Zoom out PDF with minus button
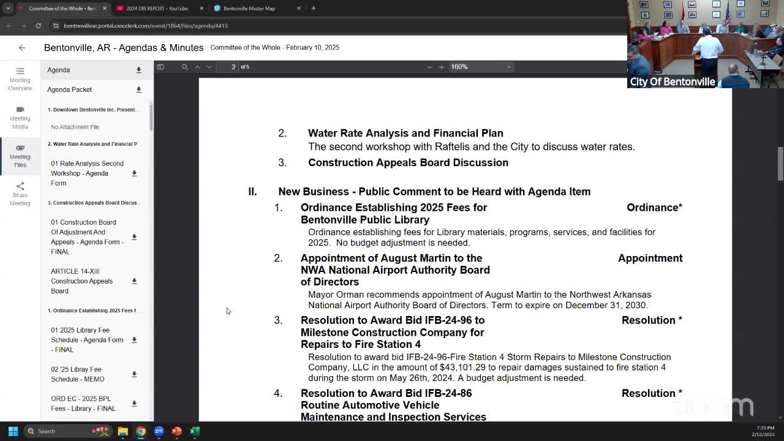 (429, 67)
